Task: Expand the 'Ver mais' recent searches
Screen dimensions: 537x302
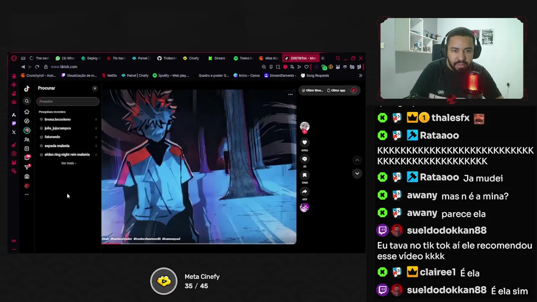Action: coord(68,163)
